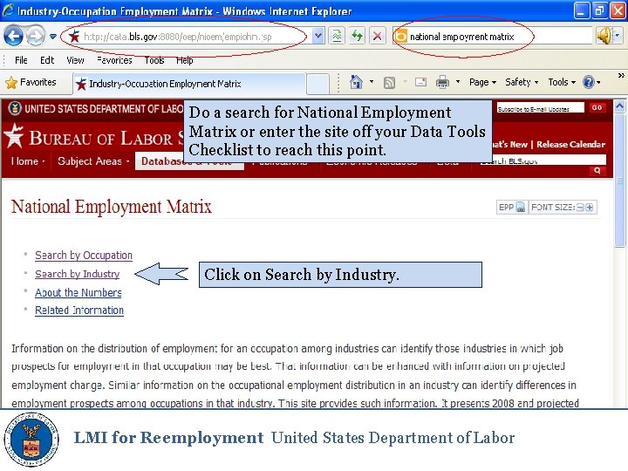The height and width of the screenshot is (471, 628).
Task: Expand the command bar overflow chevron
Action: pos(621,75)
